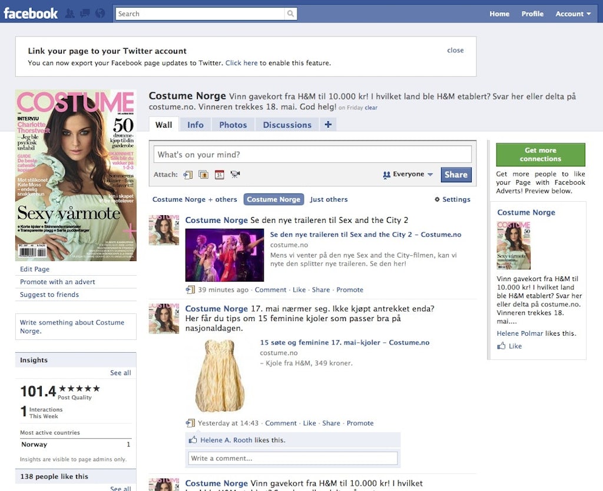603x491 pixels.
Task: Focus the top Search field
Action: [200, 14]
